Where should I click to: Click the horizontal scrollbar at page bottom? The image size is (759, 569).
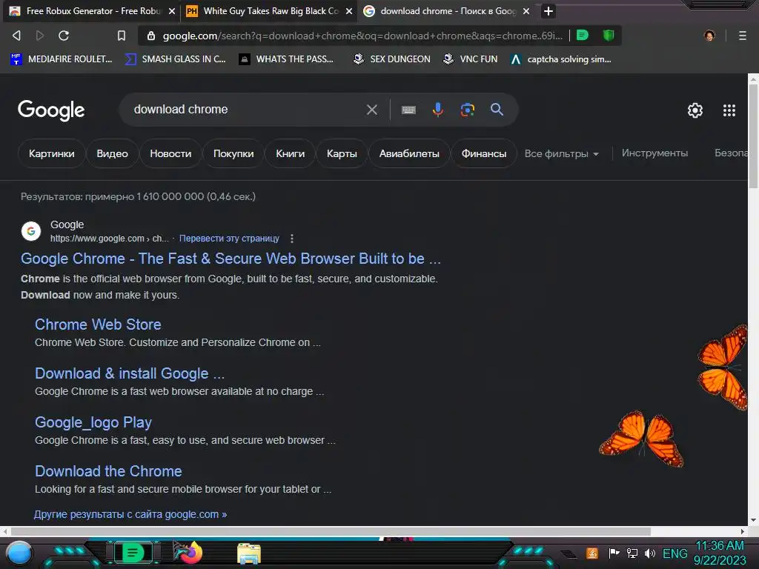coord(330,531)
